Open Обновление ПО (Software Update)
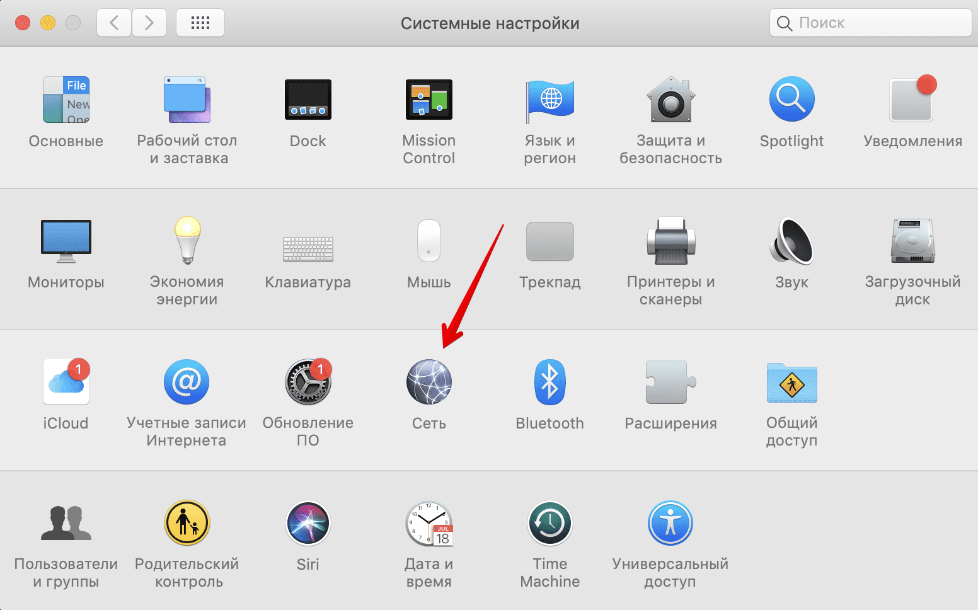Image resolution: width=978 pixels, height=610 pixels. tap(308, 381)
